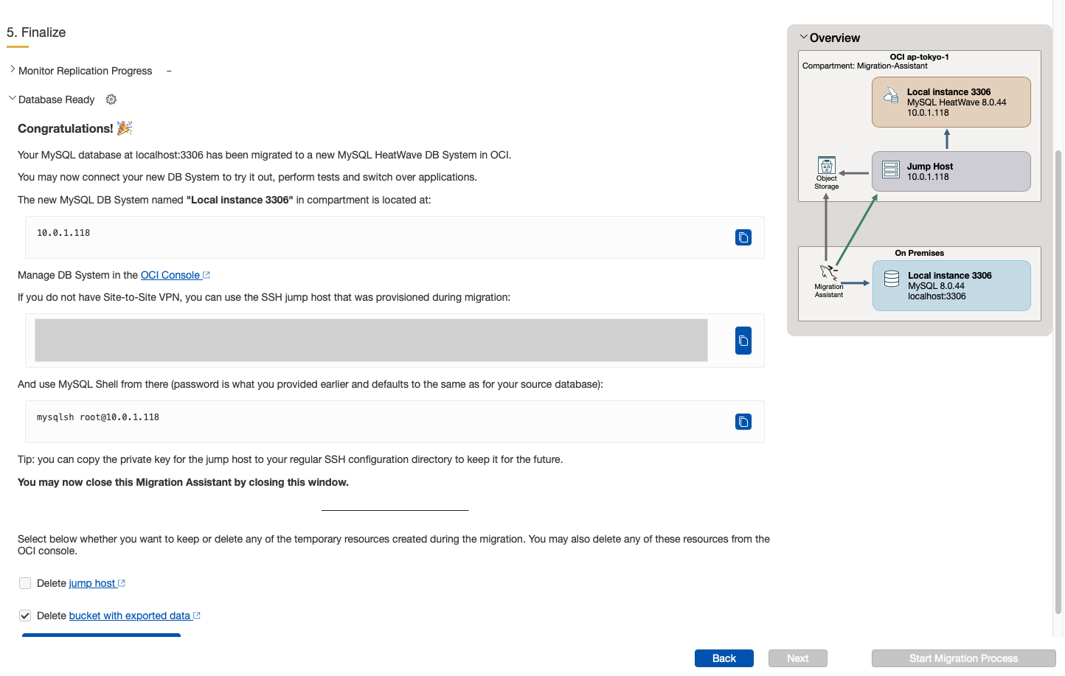Copy the mysqlsh root connection command
This screenshot has width=1065, height=676.
(x=743, y=422)
